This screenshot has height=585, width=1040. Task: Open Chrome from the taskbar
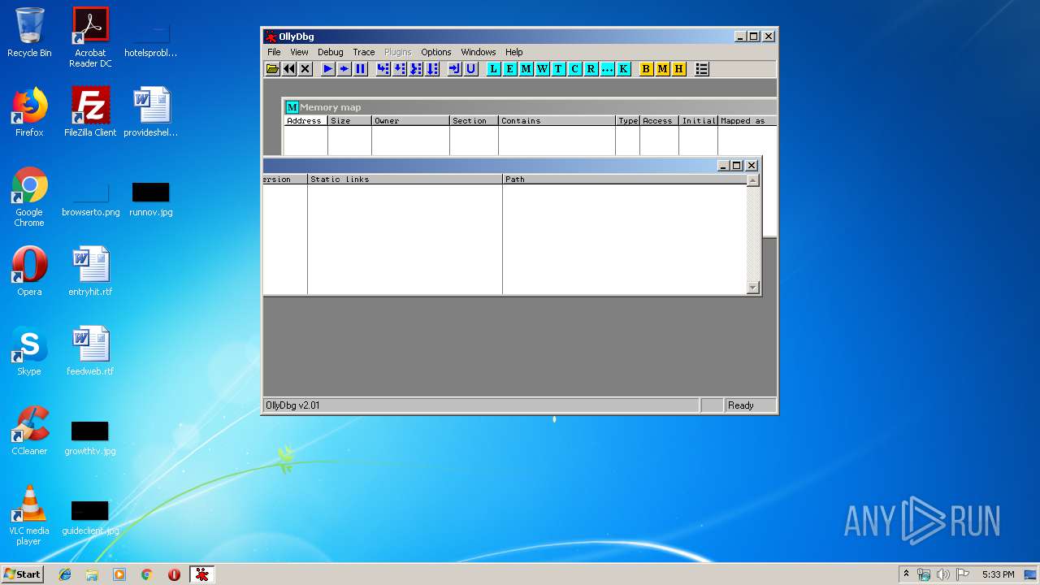pyautogui.click(x=146, y=574)
